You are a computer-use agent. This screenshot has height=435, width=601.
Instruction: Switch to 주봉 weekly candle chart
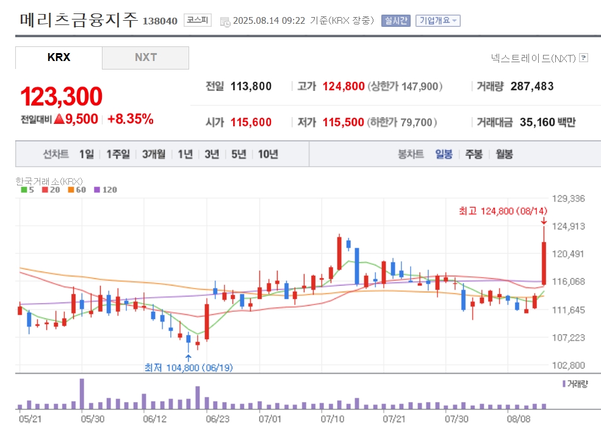point(473,154)
